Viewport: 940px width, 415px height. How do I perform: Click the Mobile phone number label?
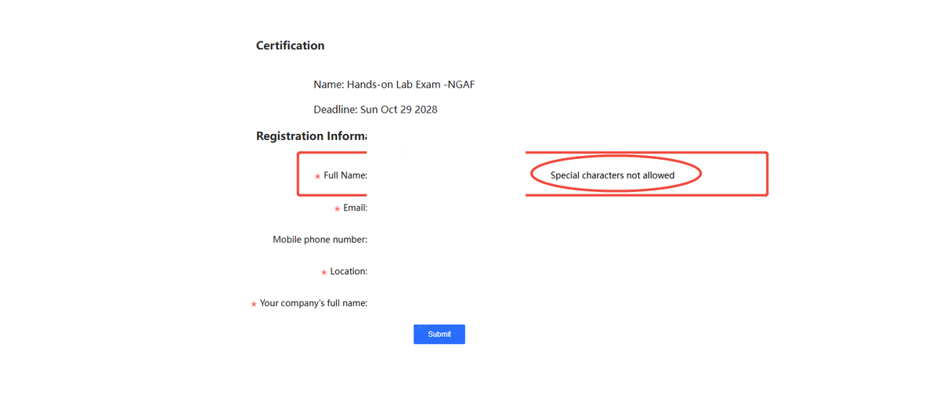tap(320, 240)
